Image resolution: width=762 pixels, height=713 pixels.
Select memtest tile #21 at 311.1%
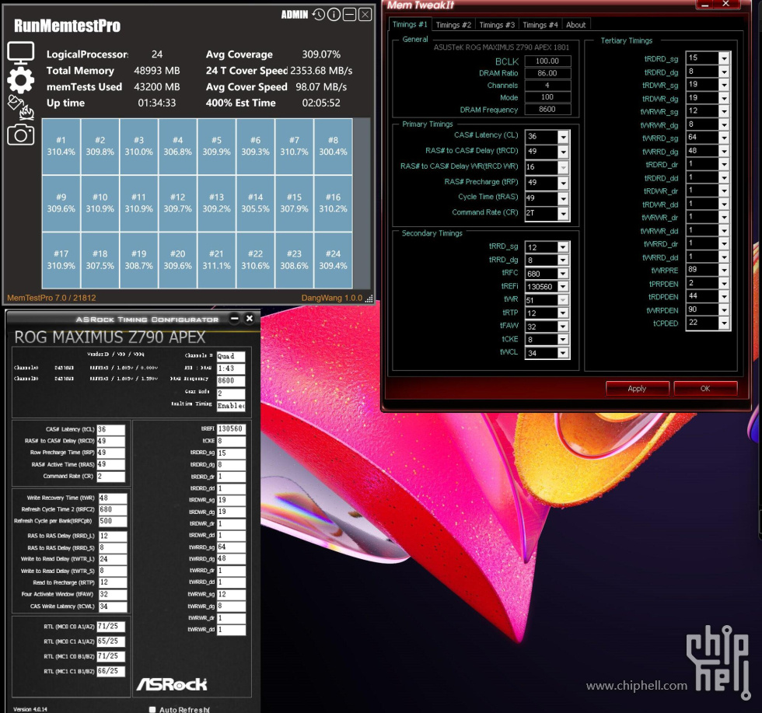pos(216,260)
